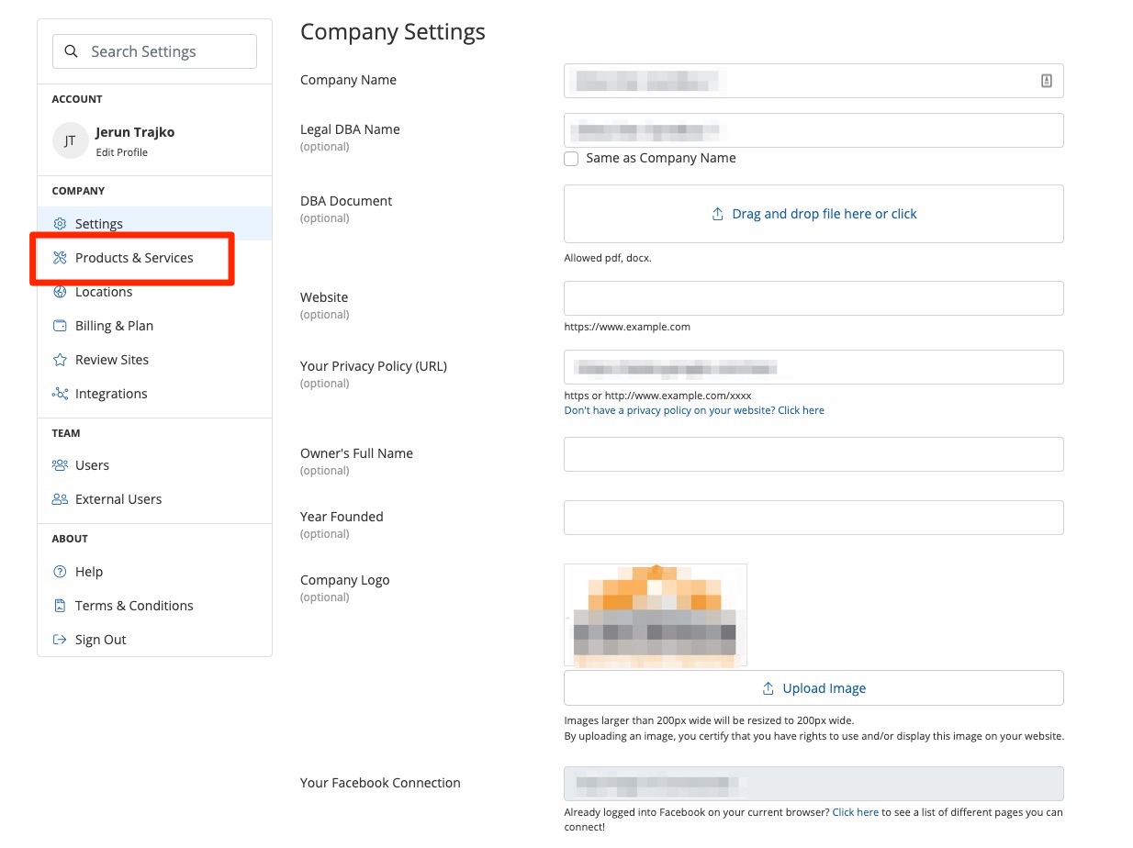Click the contact card icon in Company Name field
Image resolution: width=1133 pixels, height=848 pixels.
point(1046,81)
